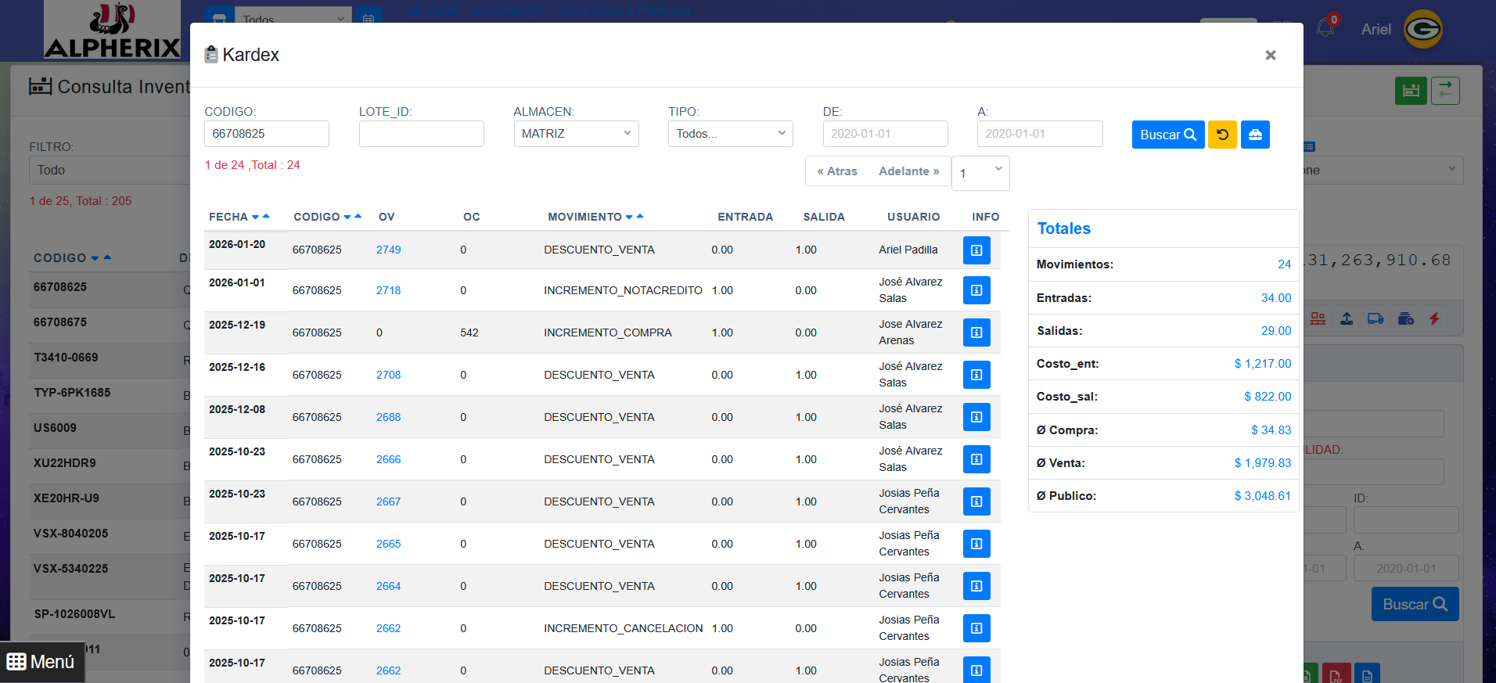Click the DE start date field
The width and height of the screenshot is (1496, 683).
tap(885, 134)
